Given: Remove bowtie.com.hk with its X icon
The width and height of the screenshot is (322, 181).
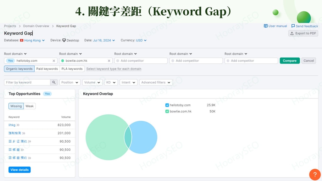Looking at the screenshot, I should [x=109, y=60].
